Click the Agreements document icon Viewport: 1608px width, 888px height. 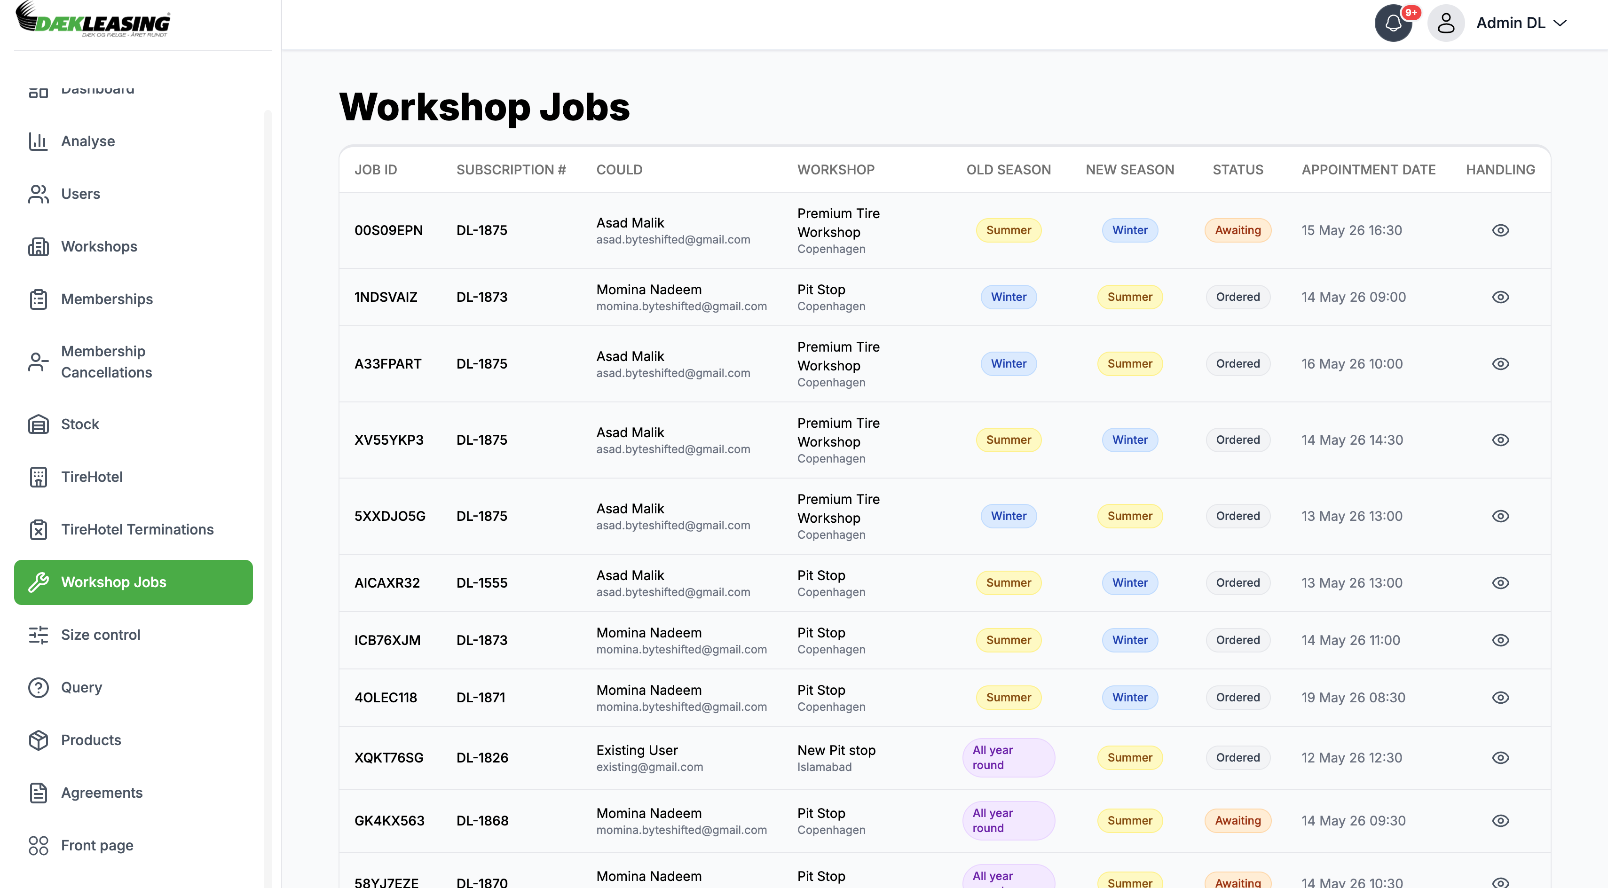click(x=38, y=793)
